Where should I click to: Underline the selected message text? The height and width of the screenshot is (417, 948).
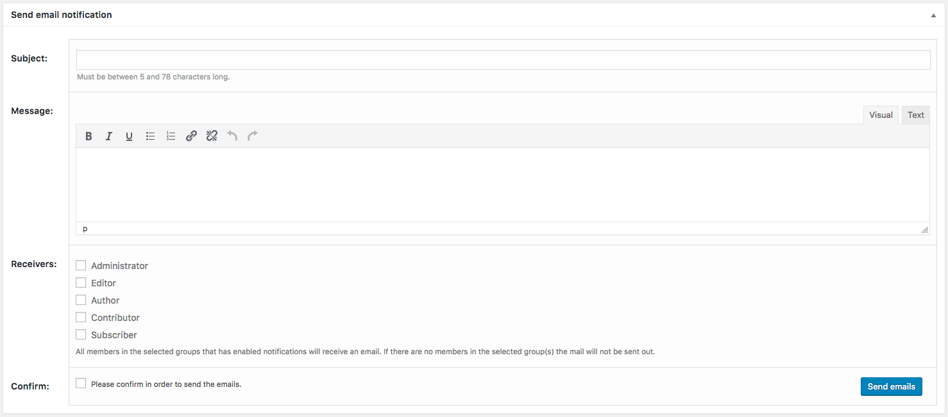coord(130,136)
